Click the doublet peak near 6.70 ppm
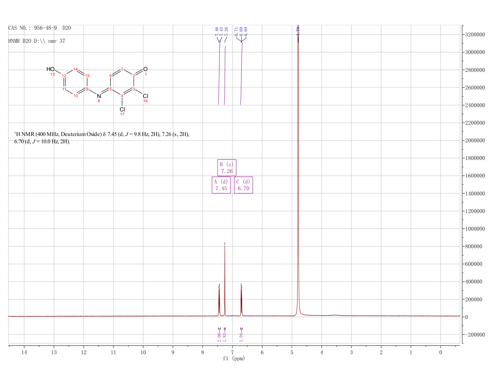 [241, 302]
